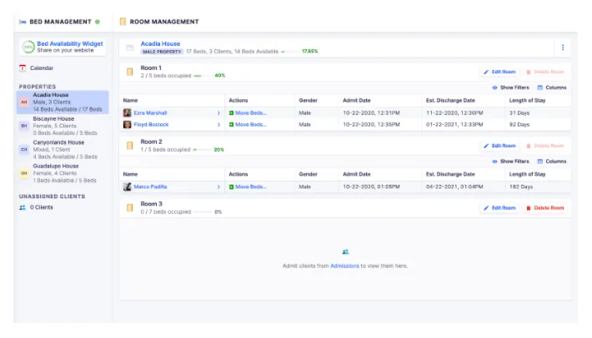The height and width of the screenshot is (338, 592).
Task: Open Marco Padilla's profile
Action: click(150, 186)
